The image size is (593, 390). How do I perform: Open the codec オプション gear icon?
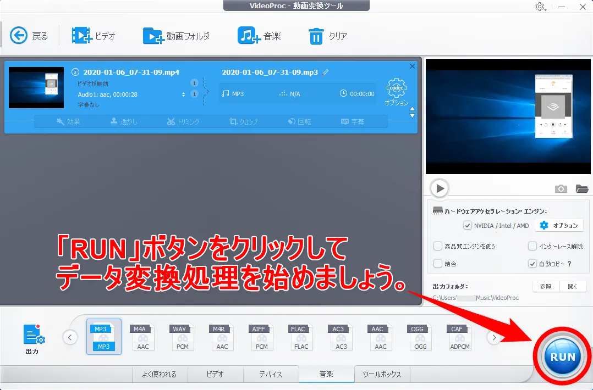coord(396,88)
